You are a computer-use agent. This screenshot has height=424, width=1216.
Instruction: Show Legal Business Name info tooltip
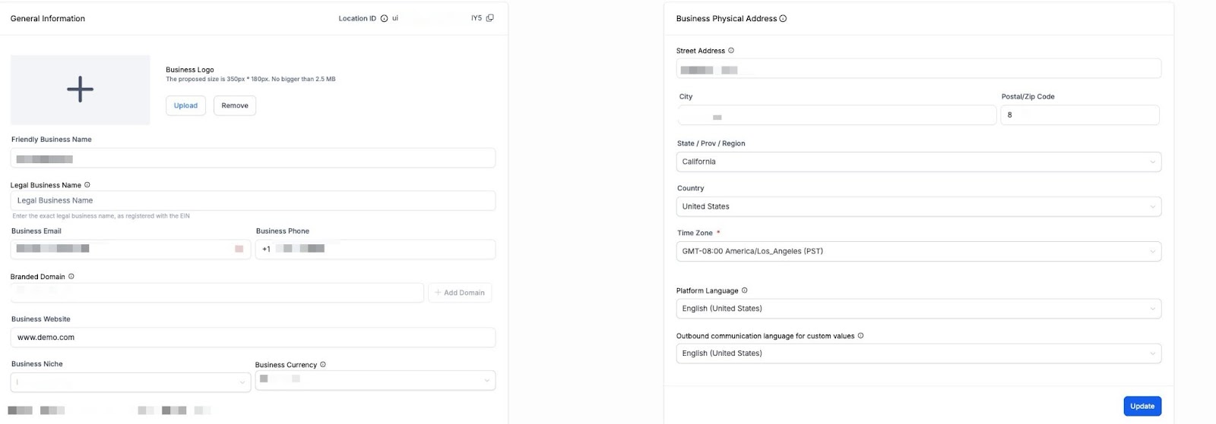pos(87,185)
